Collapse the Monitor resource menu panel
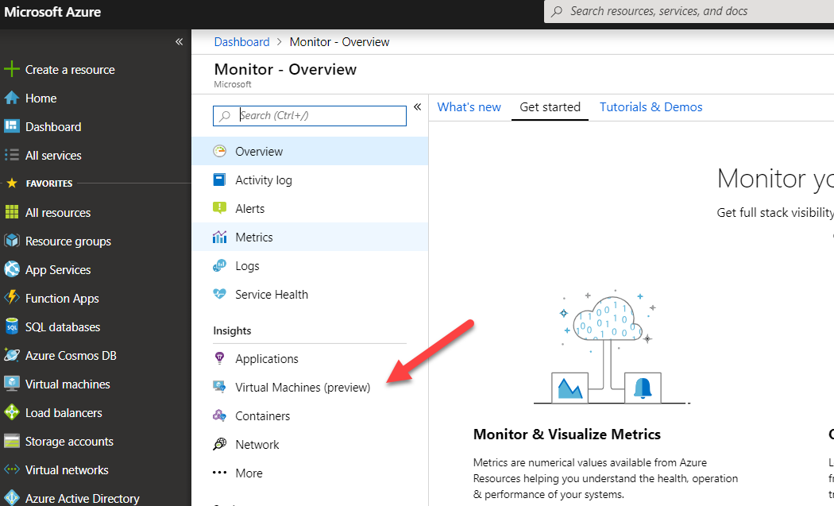Screen dimensions: 834x506 (417, 107)
